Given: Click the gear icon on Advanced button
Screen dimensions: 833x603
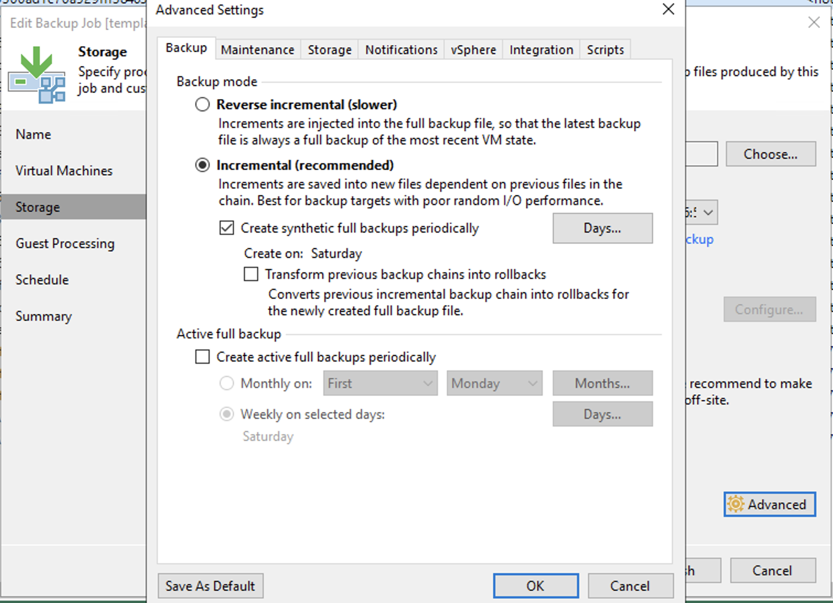Looking at the screenshot, I should [x=735, y=504].
